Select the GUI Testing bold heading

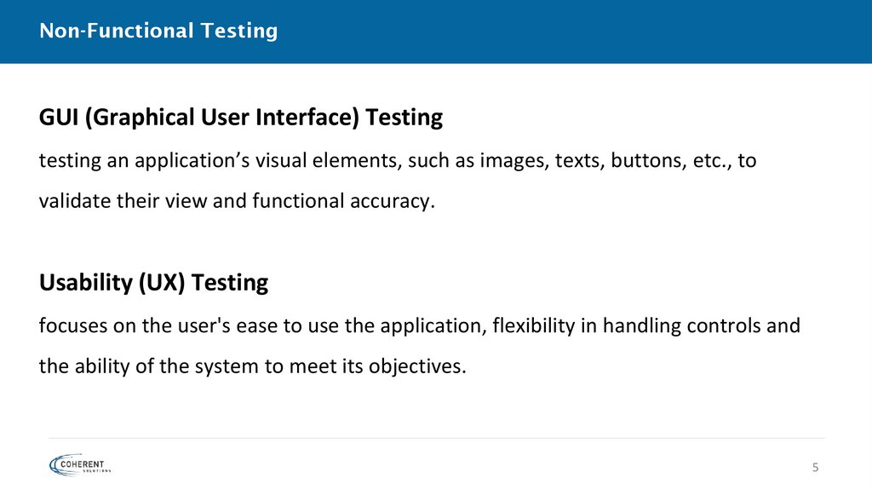[x=241, y=118]
